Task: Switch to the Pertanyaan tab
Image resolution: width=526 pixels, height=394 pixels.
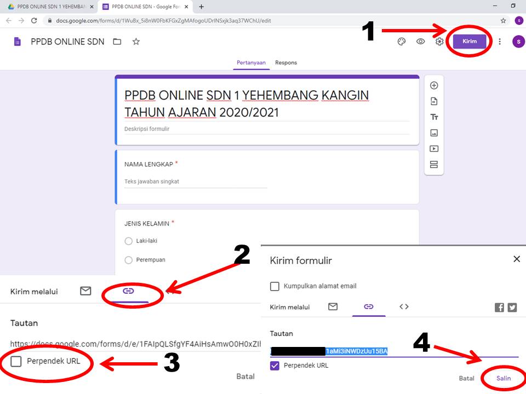Action: point(251,62)
